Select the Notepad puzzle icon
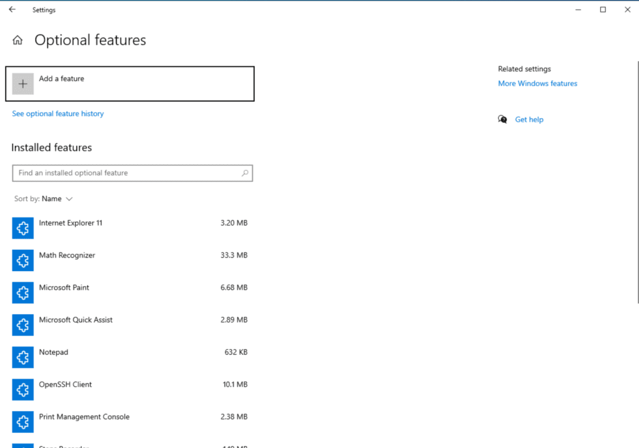The image size is (639, 448). (x=23, y=357)
